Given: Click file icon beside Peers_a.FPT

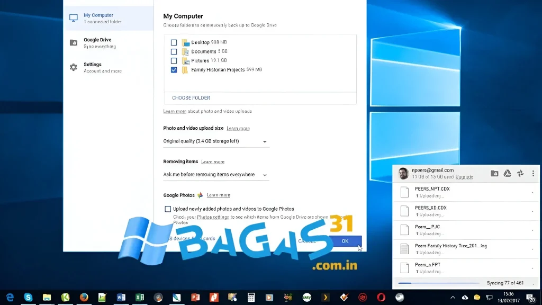Looking at the screenshot, I should click(404, 268).
